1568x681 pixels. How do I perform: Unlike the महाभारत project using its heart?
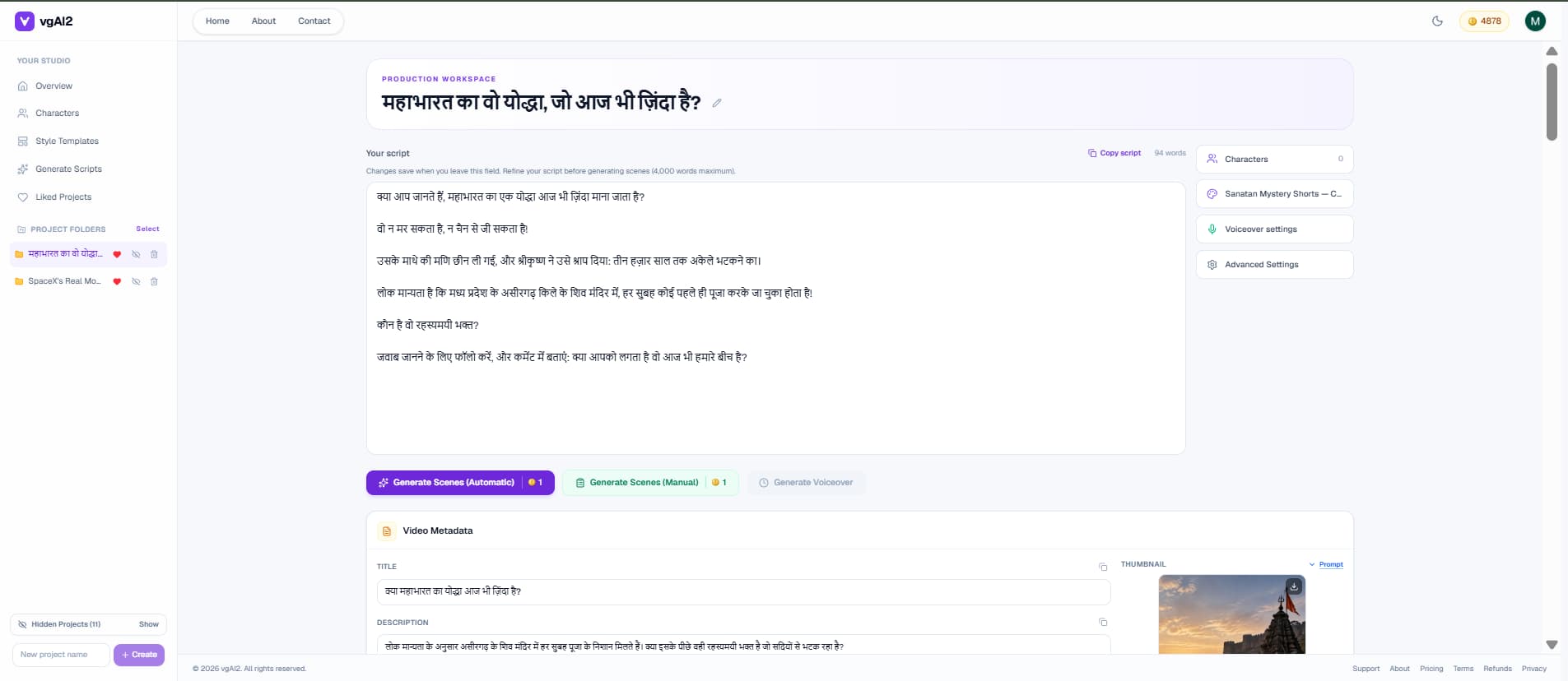(x=117, y=254)
